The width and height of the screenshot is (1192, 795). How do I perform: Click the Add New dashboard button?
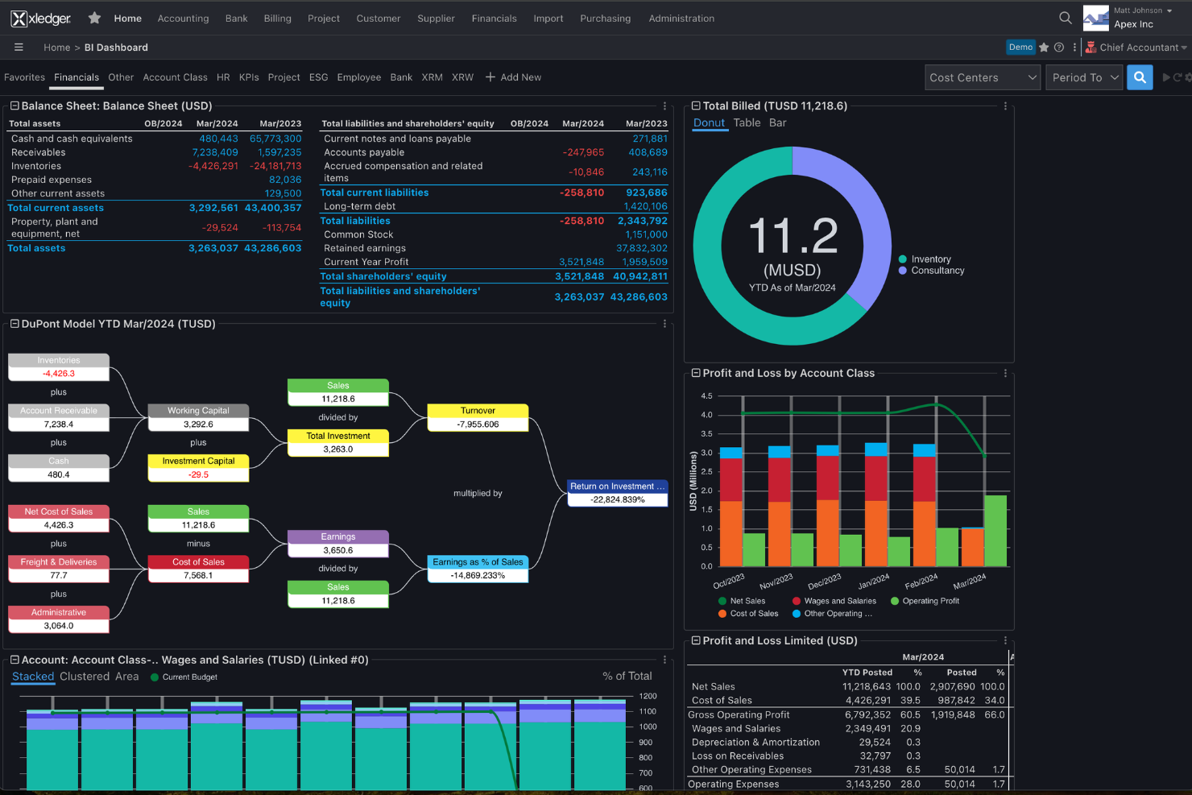click(513, 77)
